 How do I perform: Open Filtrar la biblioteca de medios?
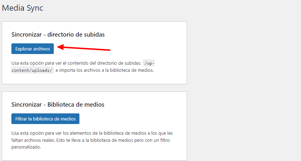pos(45,119)
